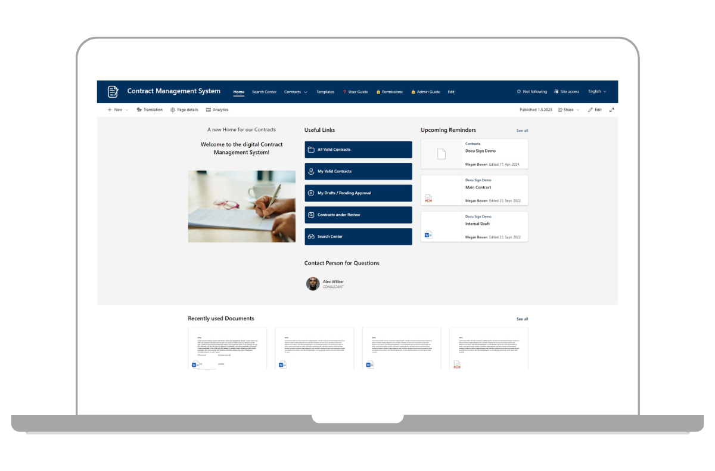Click Edit in the navigation bar
This screenshot has width=715, height=471.
pos(451,92)
